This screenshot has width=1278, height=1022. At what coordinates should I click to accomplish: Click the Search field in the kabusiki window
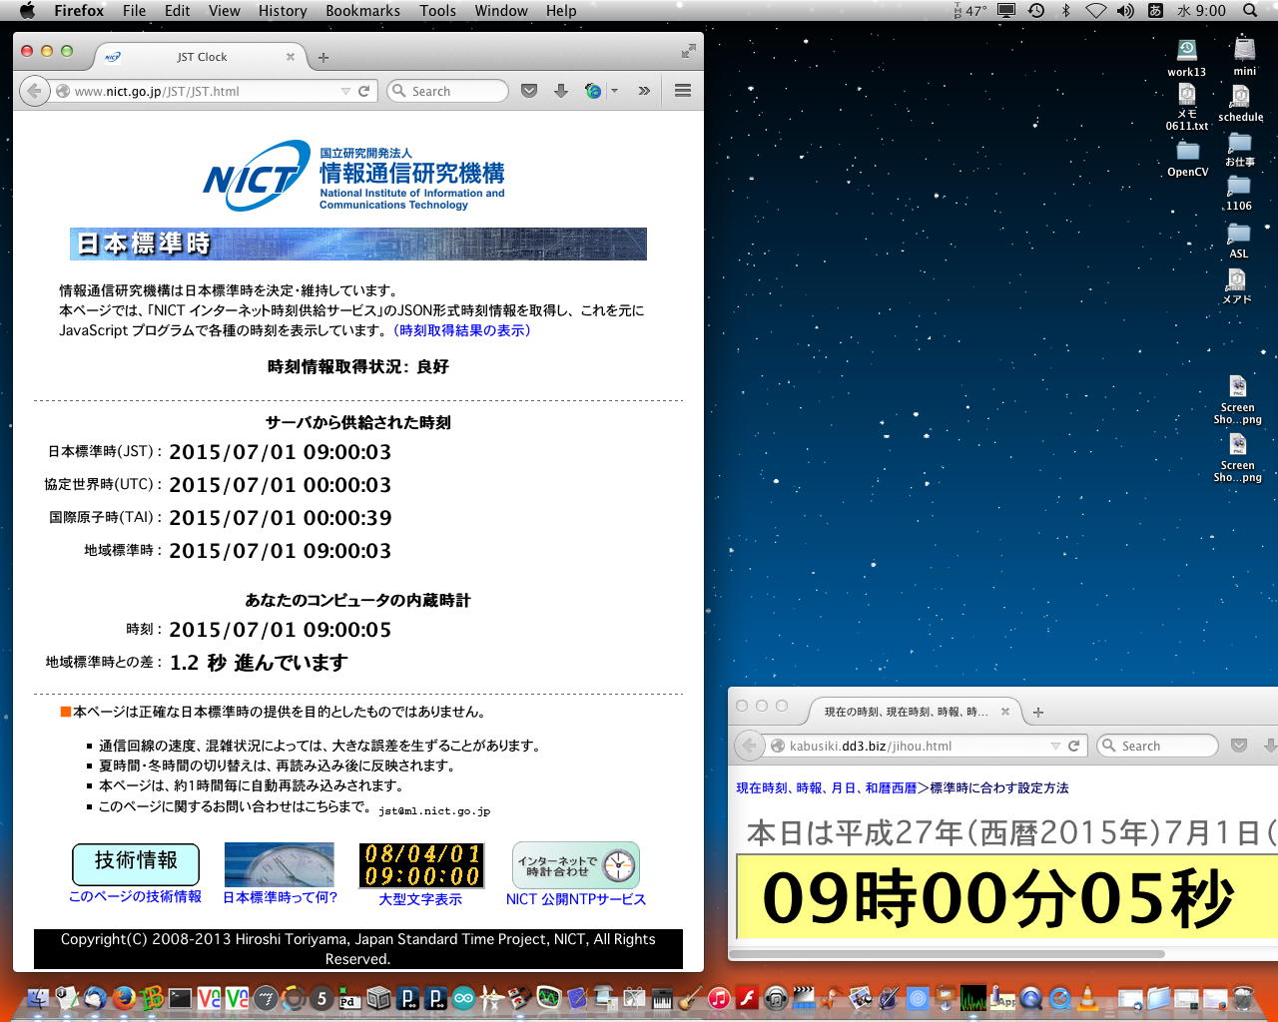tap(1157, 746)
